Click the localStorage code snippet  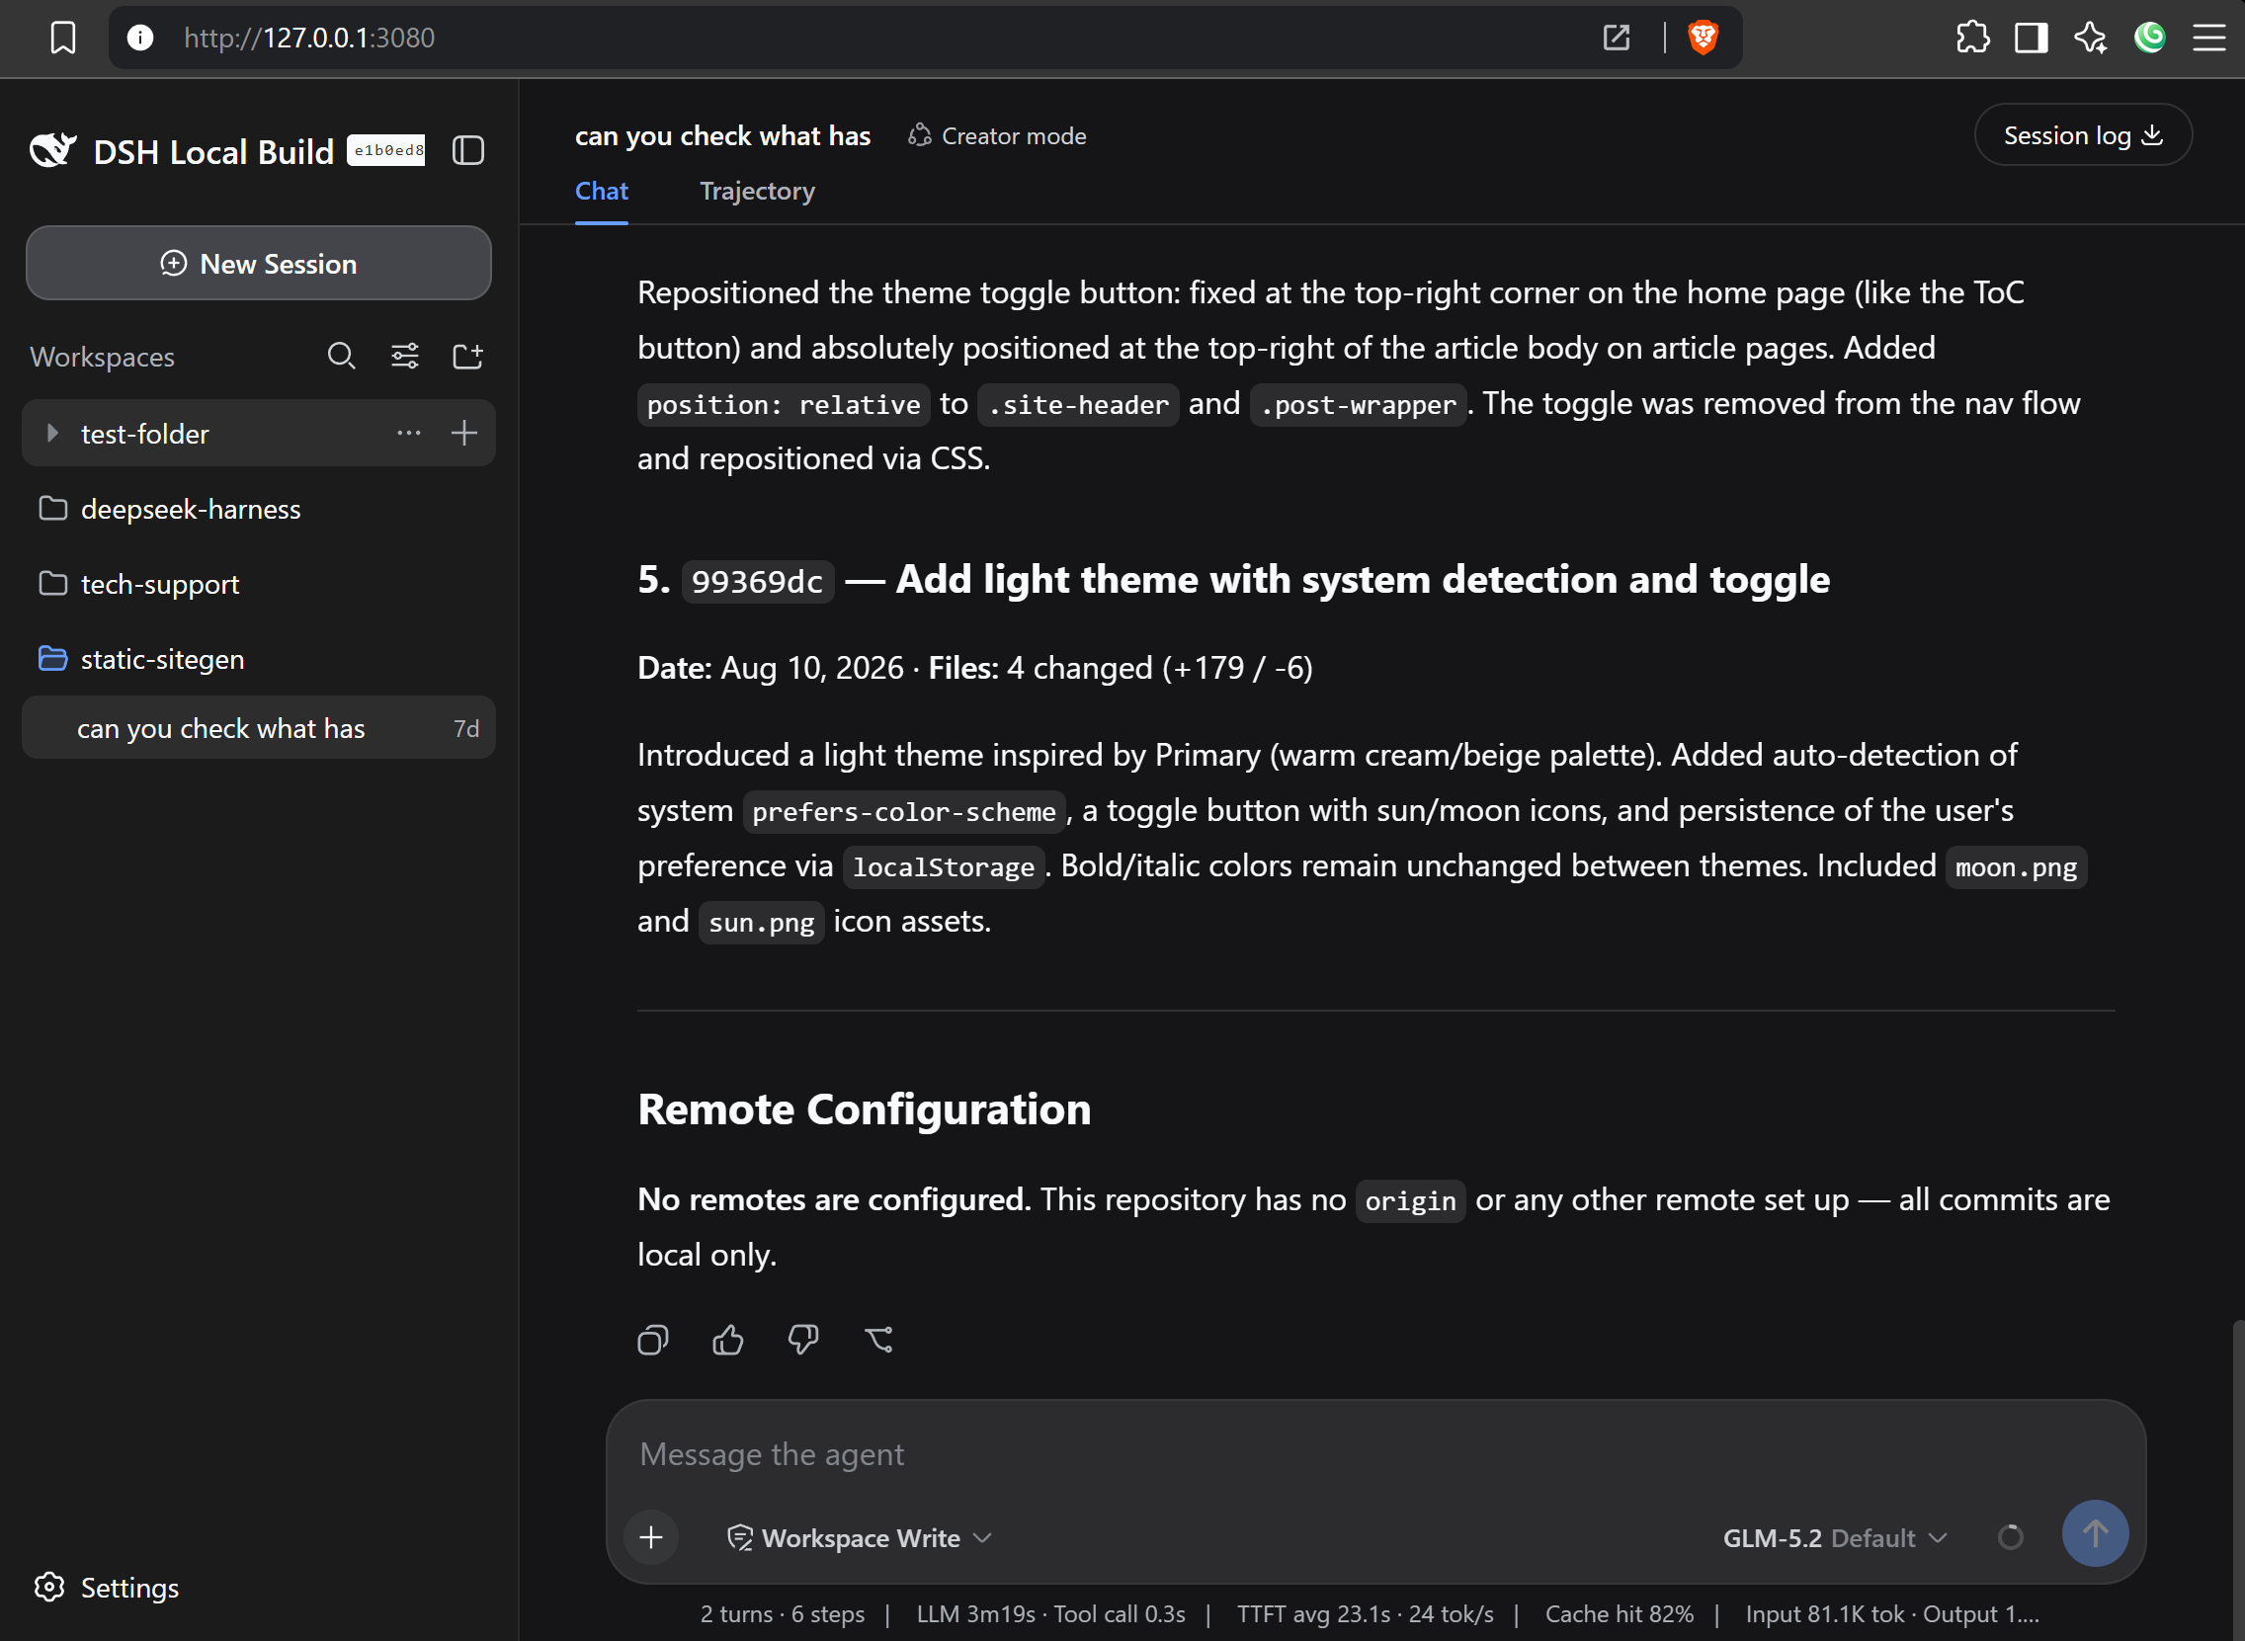(944, 867)
